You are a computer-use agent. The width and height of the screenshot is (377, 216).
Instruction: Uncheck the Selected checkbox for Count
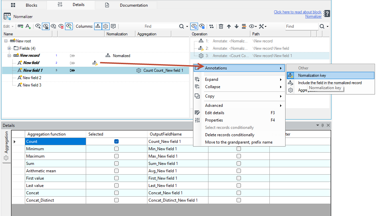(x=116, y=142)
